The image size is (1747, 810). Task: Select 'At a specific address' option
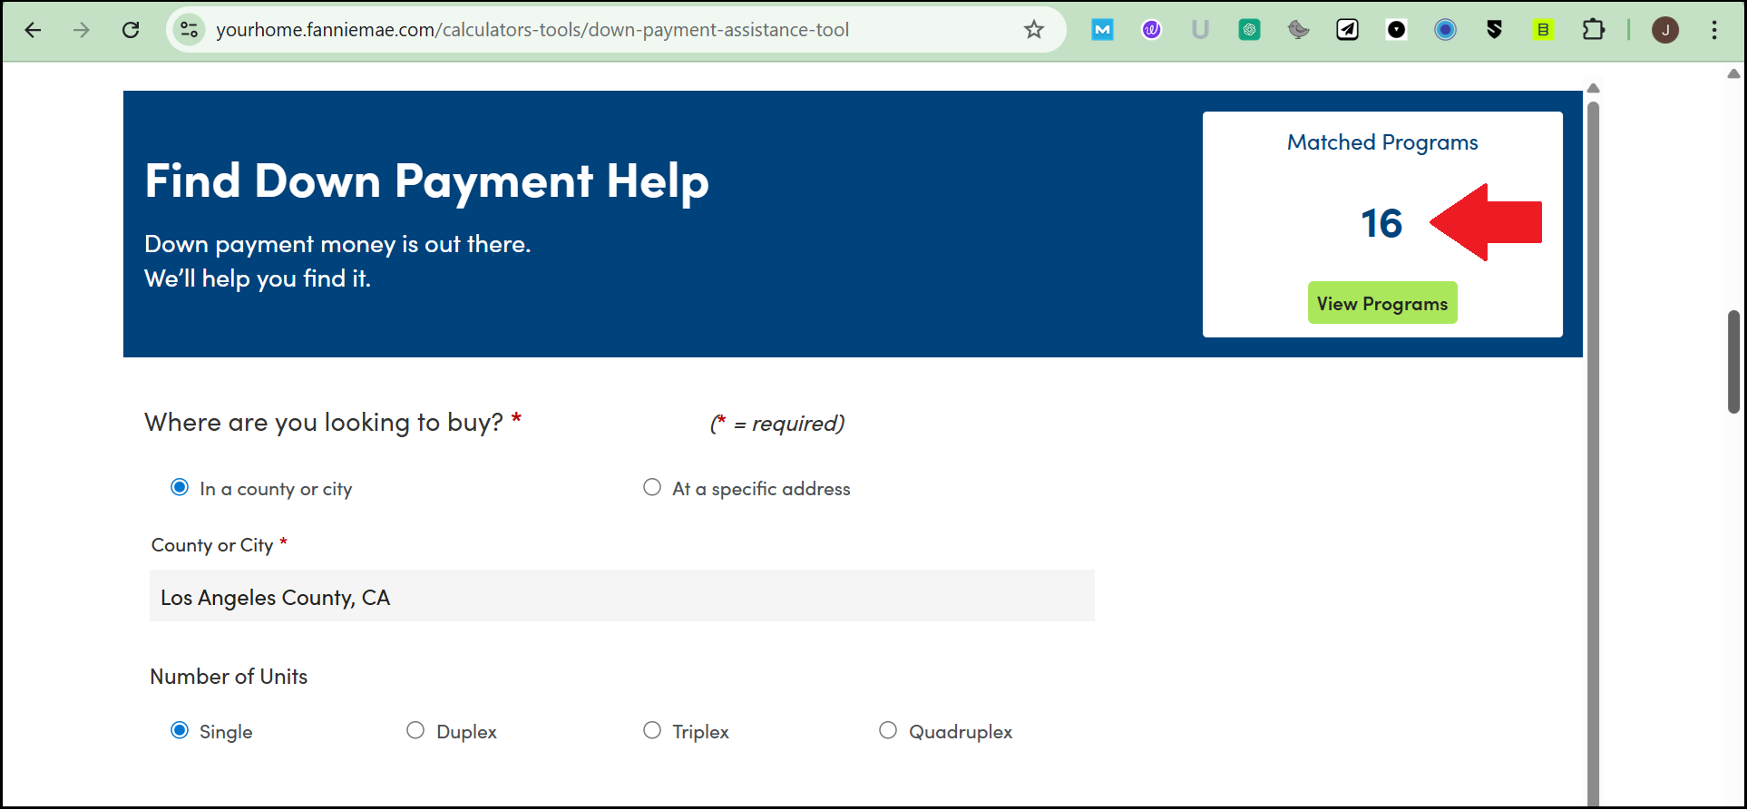tap(652, 488)
